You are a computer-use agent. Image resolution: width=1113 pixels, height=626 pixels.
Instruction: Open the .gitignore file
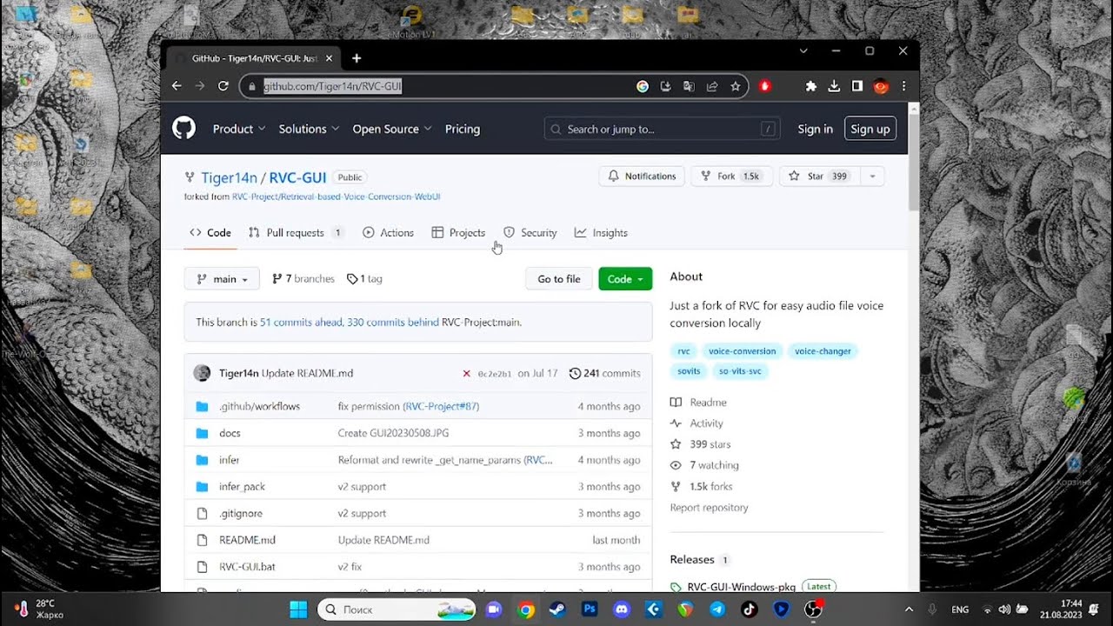(x=241, y=514)
